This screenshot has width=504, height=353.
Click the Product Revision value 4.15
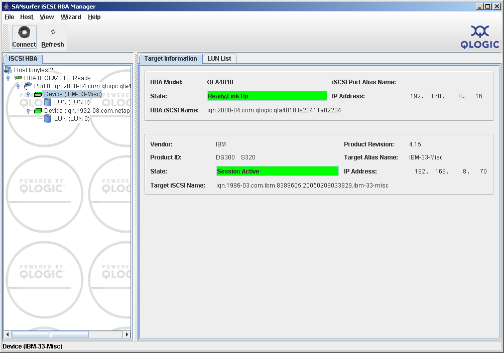(415, 144)
